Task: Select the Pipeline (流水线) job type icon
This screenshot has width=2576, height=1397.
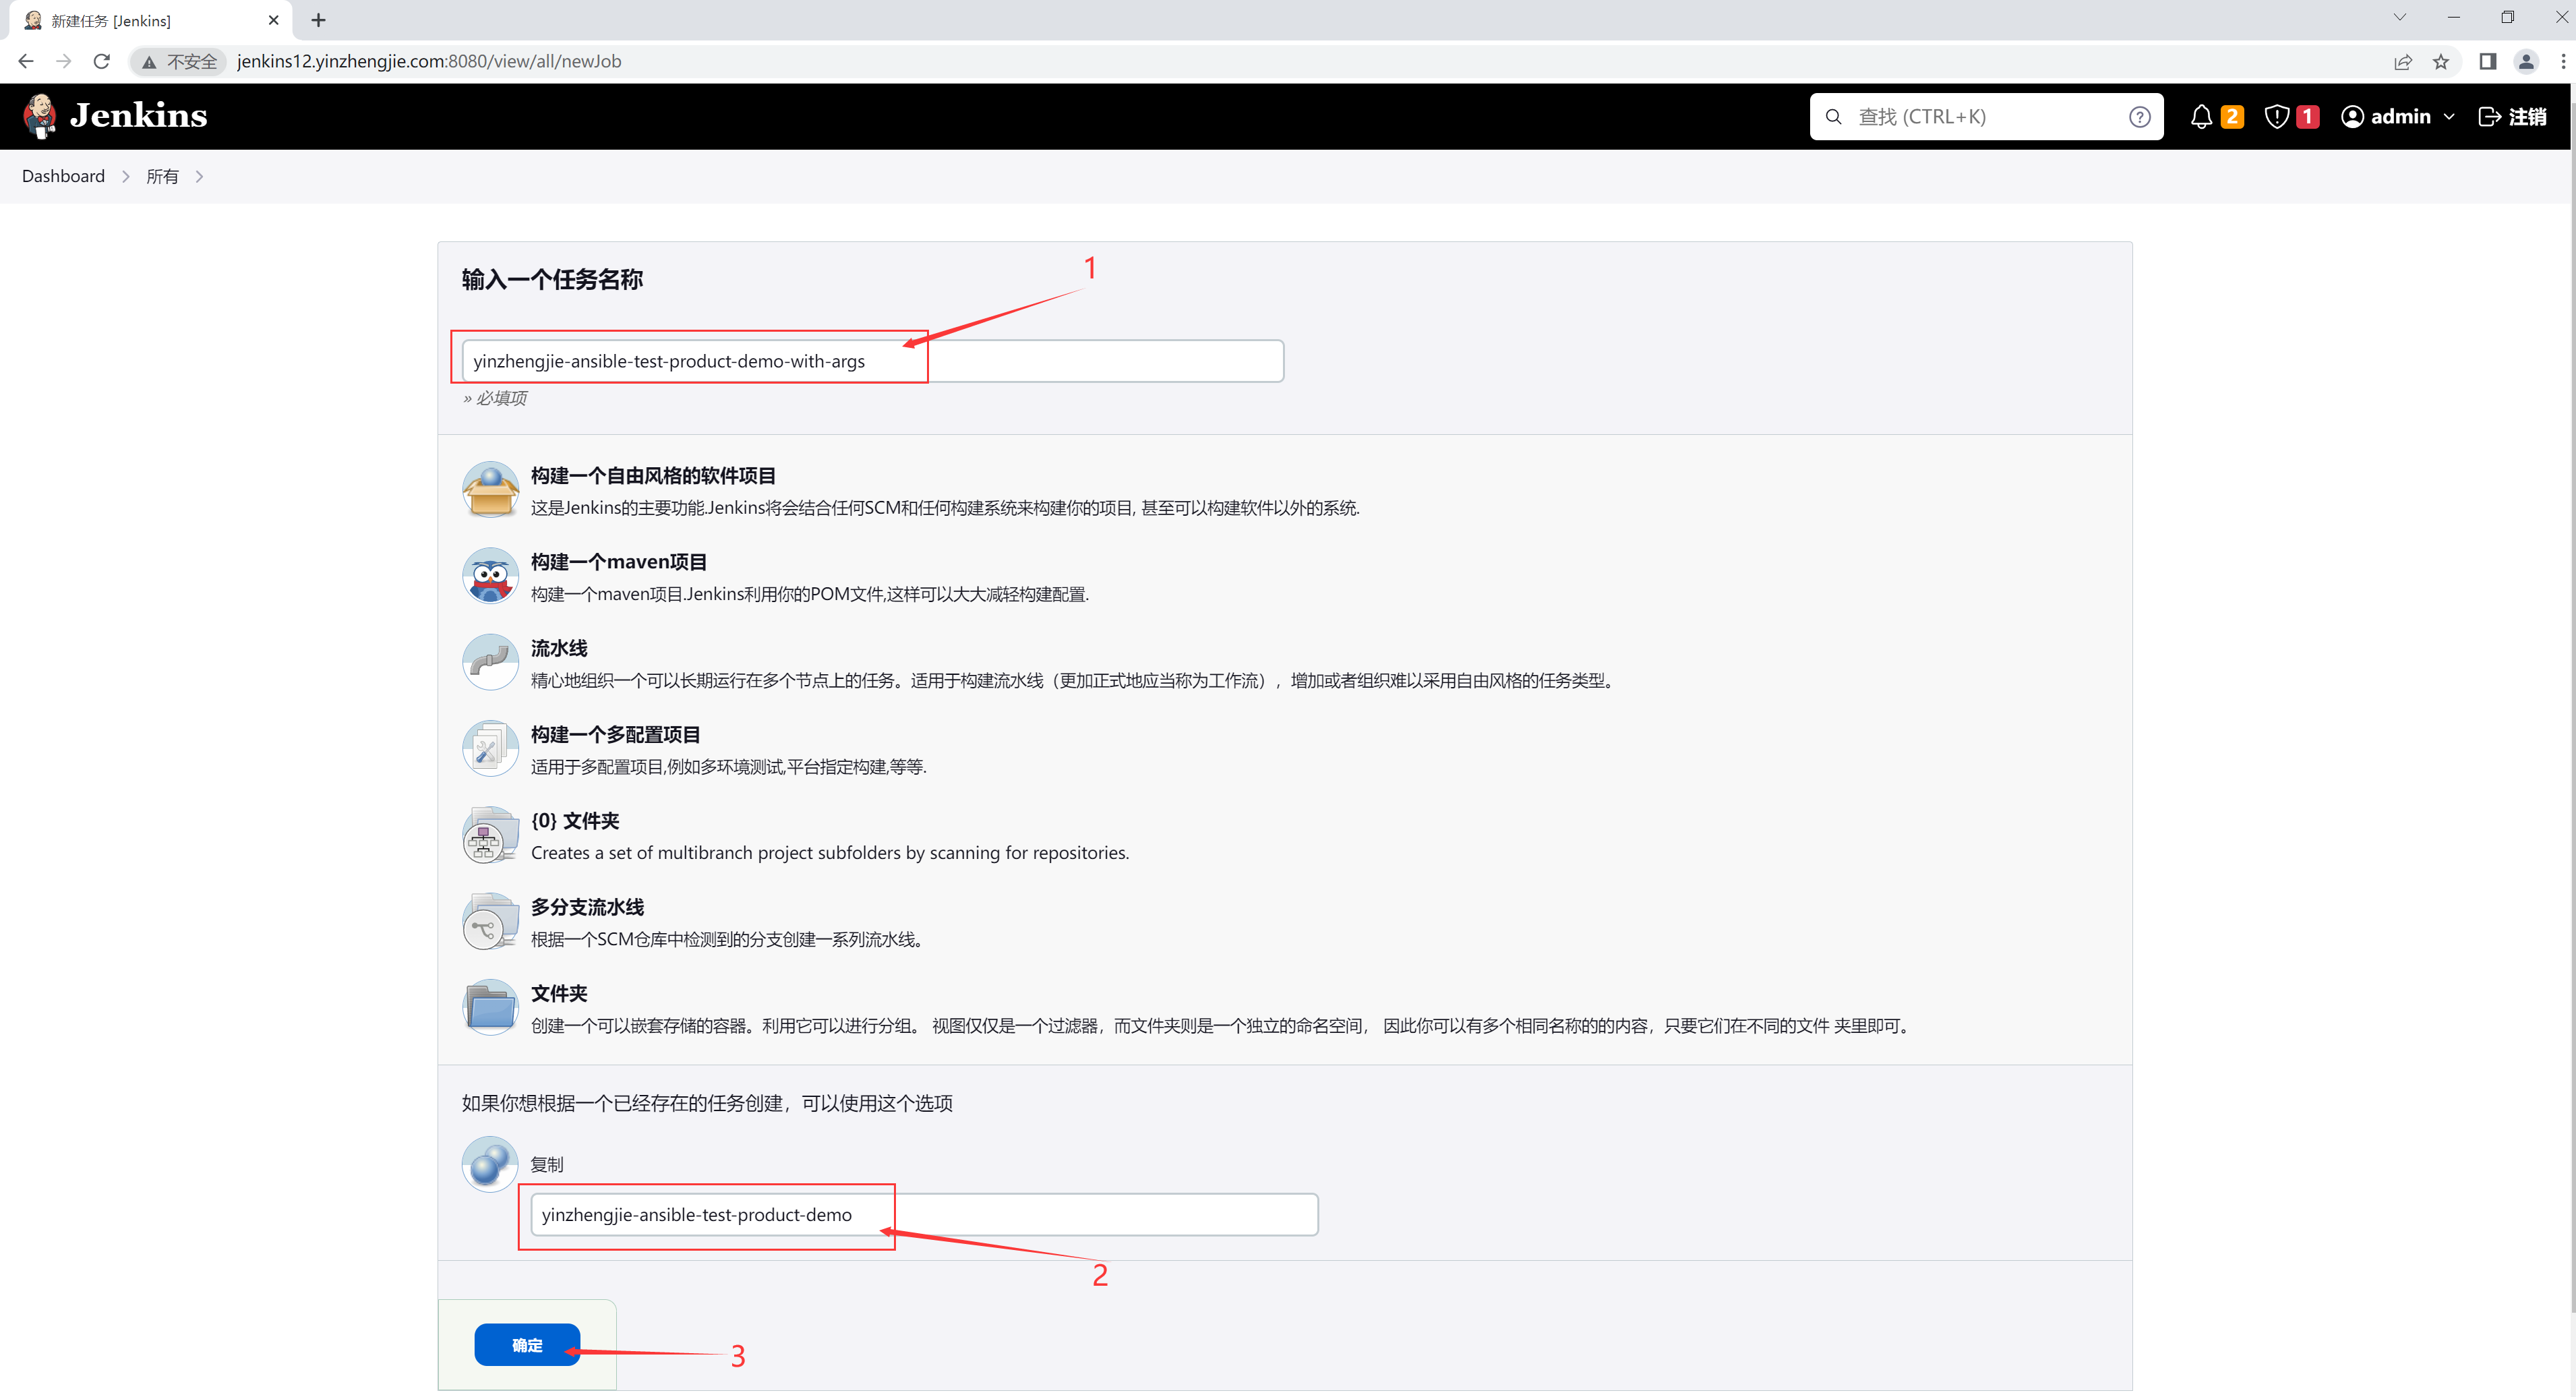Action: (x=490, y=662)
